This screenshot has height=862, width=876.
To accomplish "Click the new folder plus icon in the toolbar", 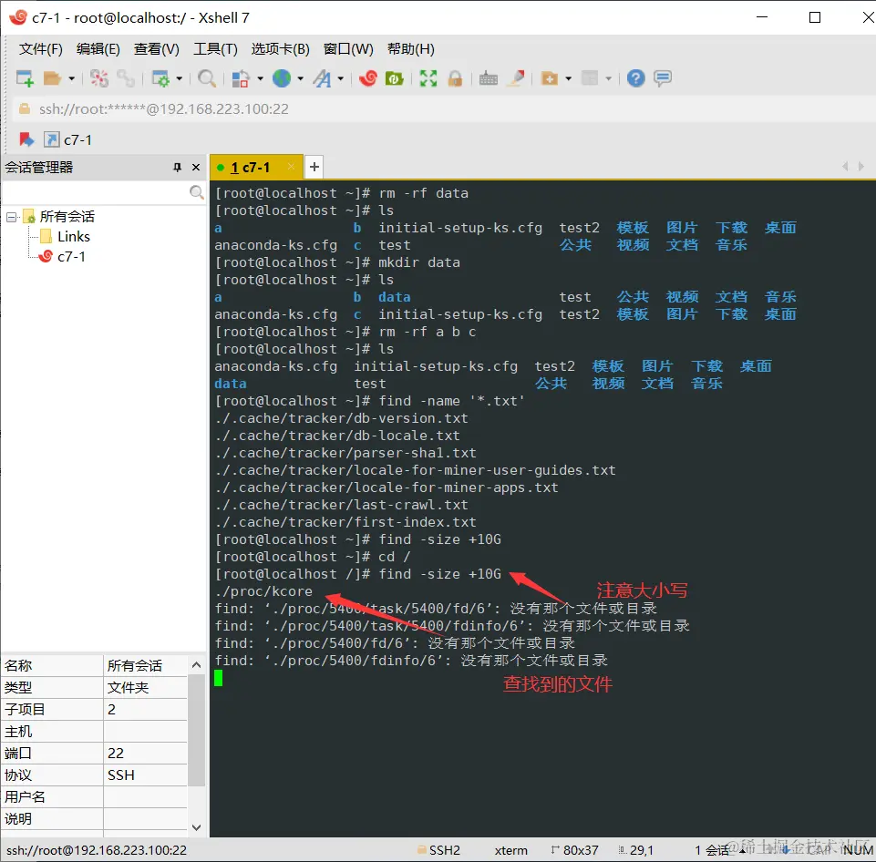I will click(x=550, y=78).
